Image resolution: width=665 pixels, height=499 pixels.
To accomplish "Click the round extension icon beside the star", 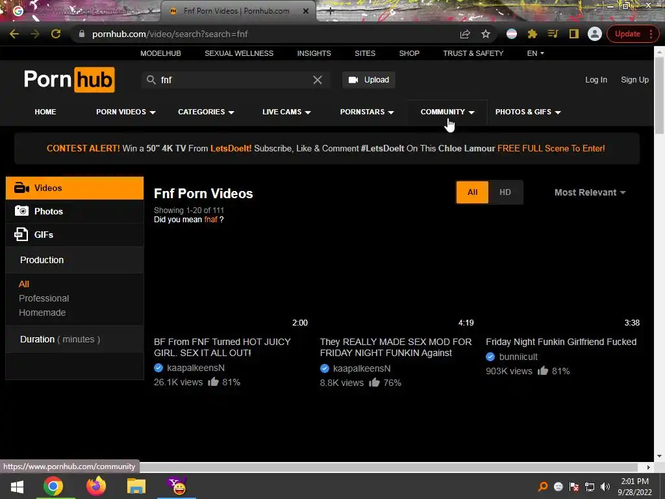I will [x=512, y=34].
